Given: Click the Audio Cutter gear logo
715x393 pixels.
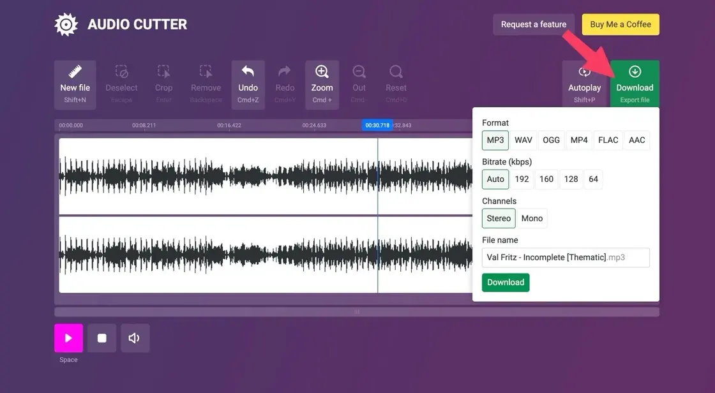Looking at the screenshot, I should (66, 25).
